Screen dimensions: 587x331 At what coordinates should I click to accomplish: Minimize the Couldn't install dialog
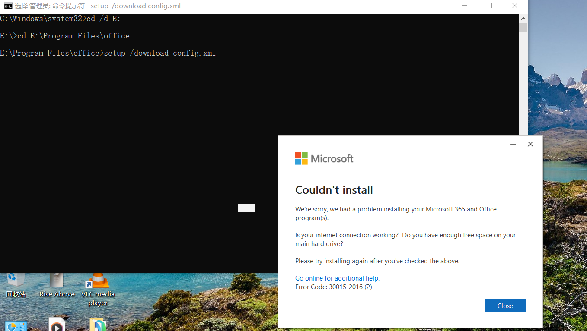(x=513, y=144)
